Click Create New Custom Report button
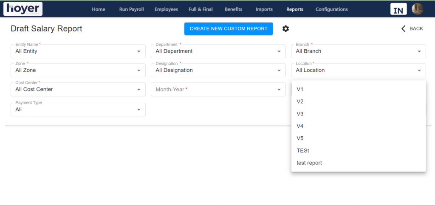This screenshot has width=435, height=206. coord(229,28)
